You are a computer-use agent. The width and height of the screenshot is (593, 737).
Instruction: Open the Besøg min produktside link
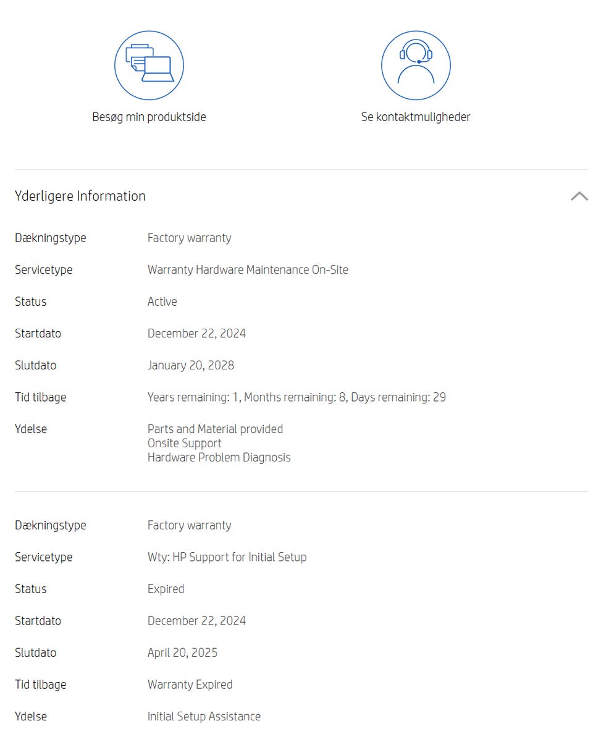coord(149,117)
